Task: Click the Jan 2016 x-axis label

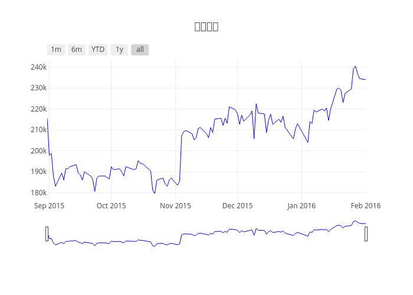Action: click(x=301, y=205)
